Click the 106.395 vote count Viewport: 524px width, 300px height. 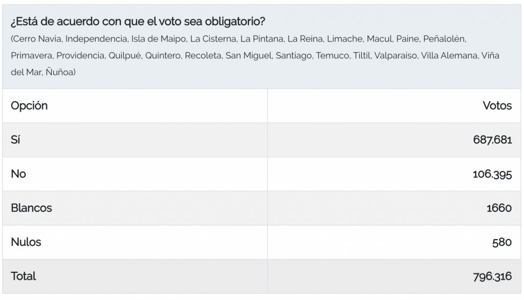click(492, 174)
